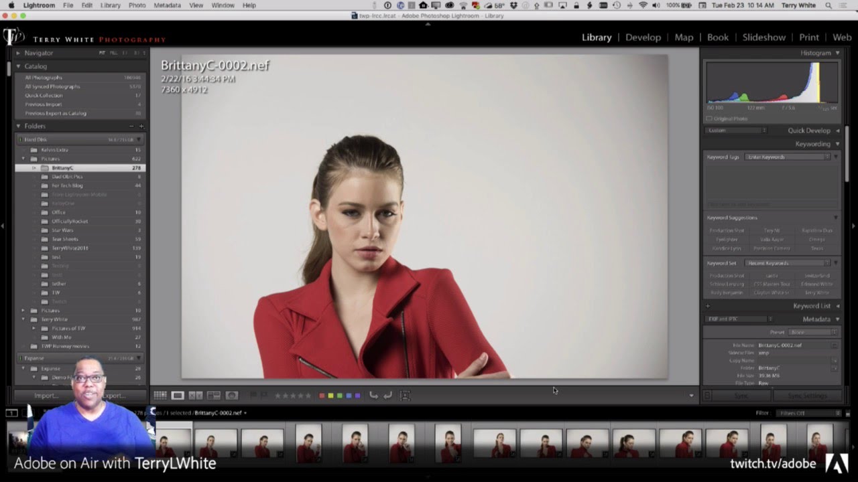Click the Wi-Fi icon in menu bar
858x482 pixels.
[x=643, y=5]
